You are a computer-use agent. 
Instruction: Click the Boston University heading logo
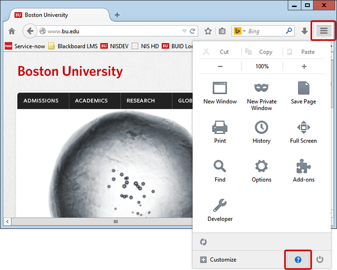(x=70, y=71)
